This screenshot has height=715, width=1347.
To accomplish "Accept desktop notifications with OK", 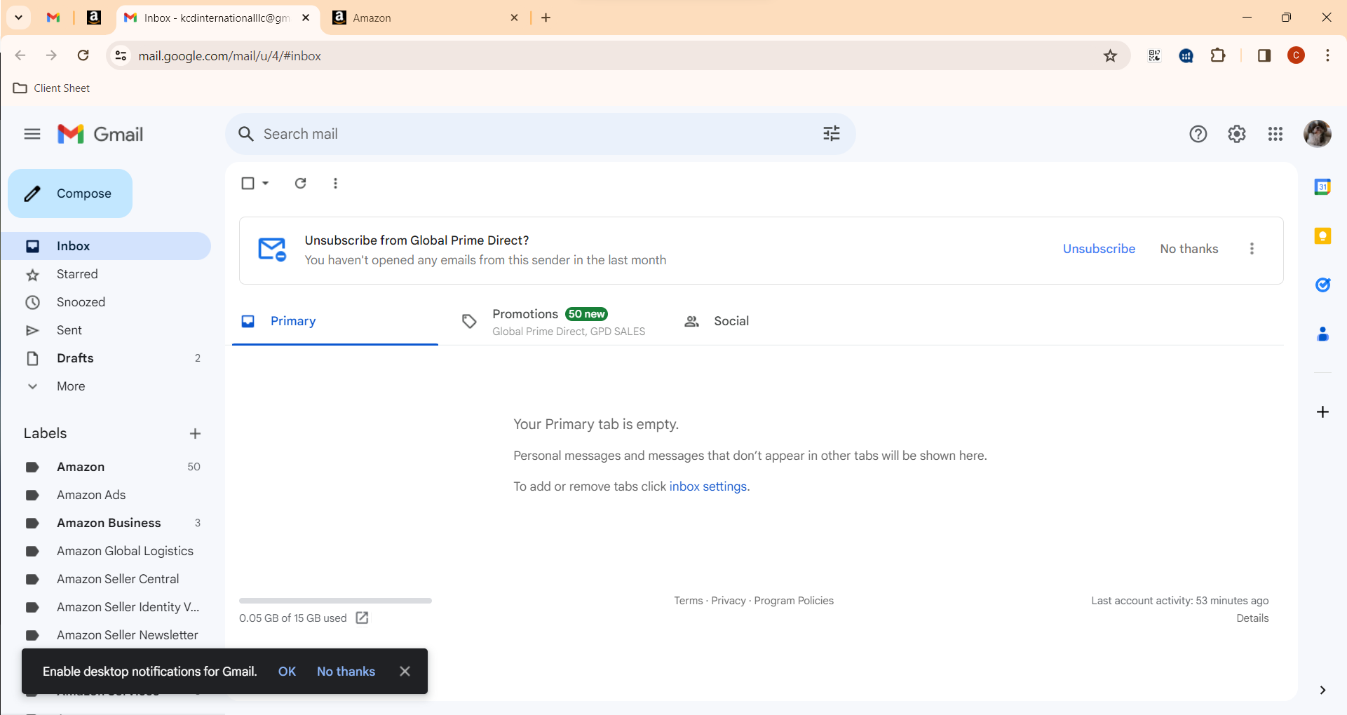I will pyautogui.click(x=287, y=672).
